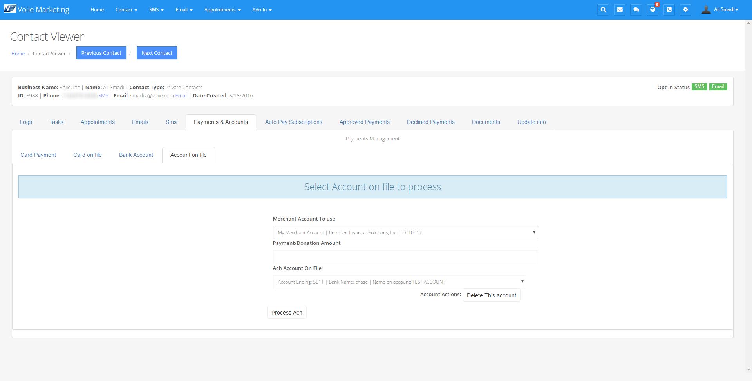The width and height of the screenshot is (752, 381).
Task: Open the chat bubbles icon in the navbar
Action: coord(636,10)
